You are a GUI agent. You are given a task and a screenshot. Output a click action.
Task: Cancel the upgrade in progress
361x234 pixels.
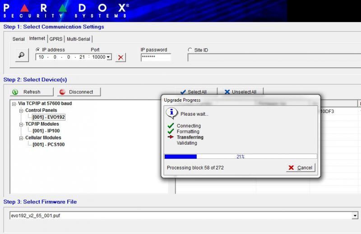pyautogui.click(x=301, y=168)
